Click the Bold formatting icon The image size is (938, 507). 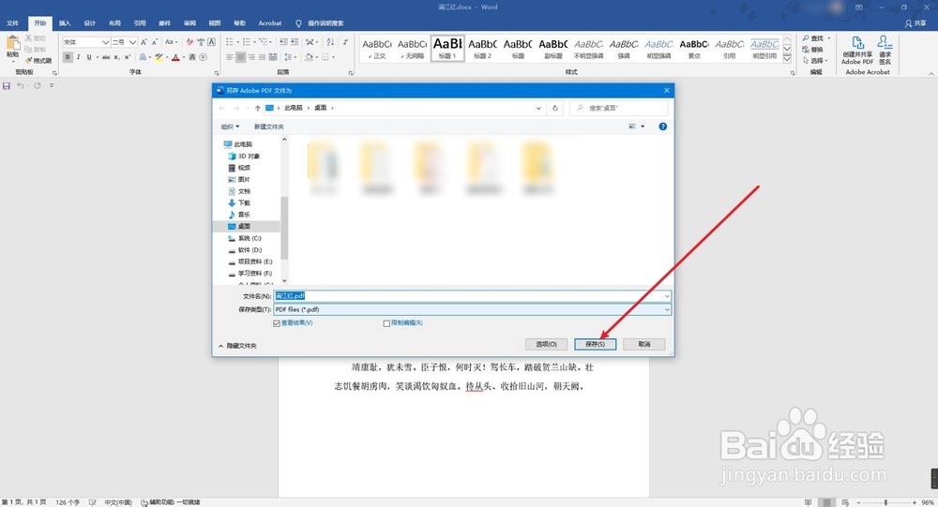[68, 57]
